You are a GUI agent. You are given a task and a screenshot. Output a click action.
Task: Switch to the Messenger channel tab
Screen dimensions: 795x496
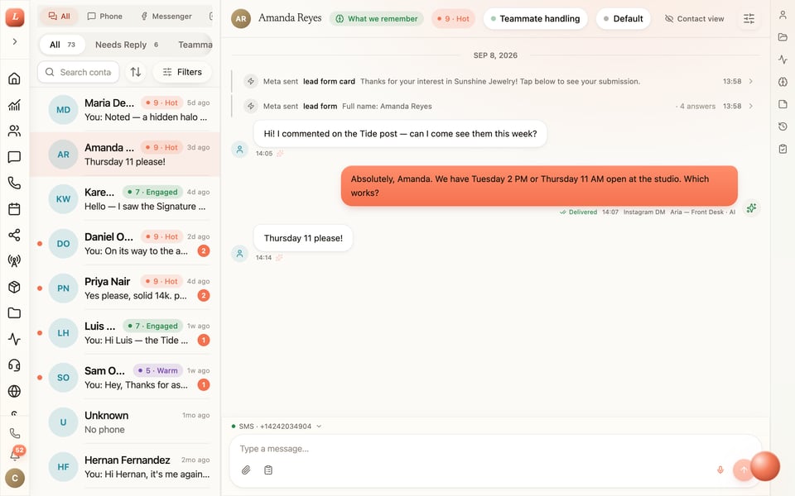pos(166,17)
